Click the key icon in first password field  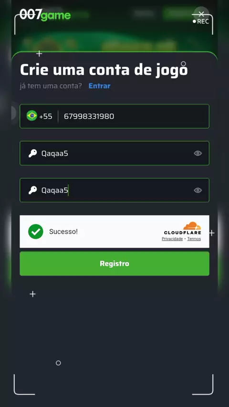(33, 153)
